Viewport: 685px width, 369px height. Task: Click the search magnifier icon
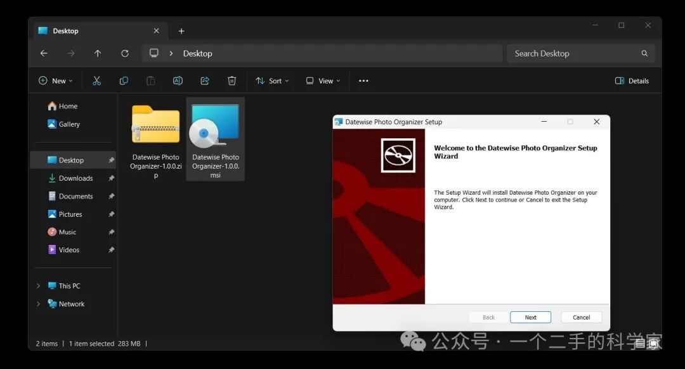[x=644, y=53]
